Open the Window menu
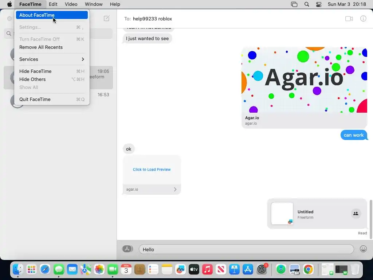Viewport: 373px width, 280px height. [94, 4]
